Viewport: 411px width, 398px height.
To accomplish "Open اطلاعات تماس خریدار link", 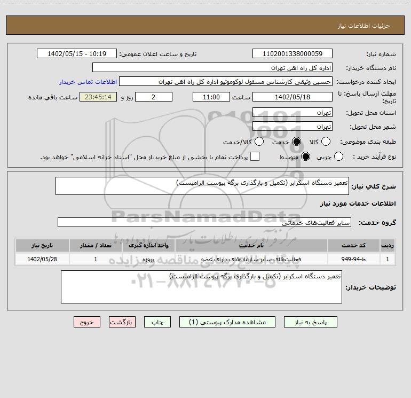I will [88, 82].
